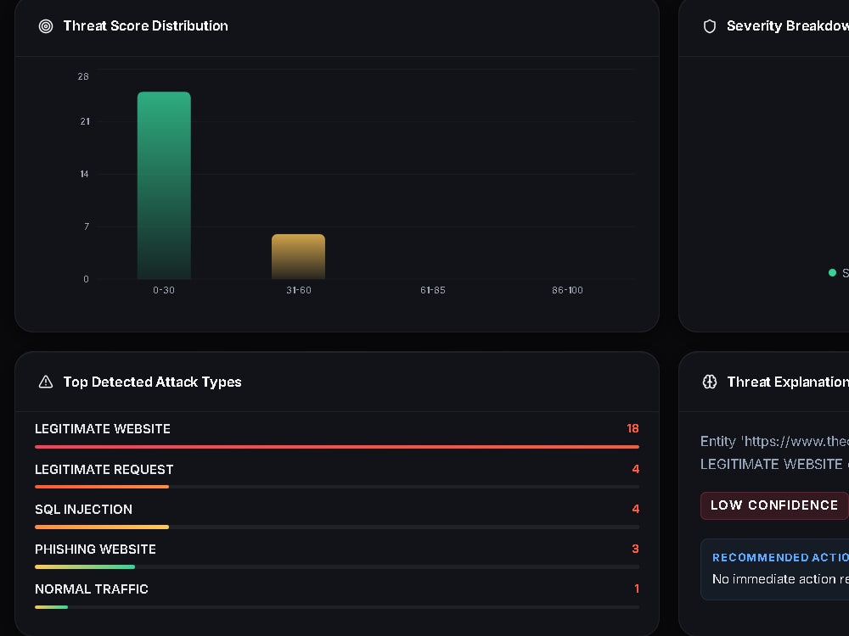Viewport: 849px width, 636px height.
Task: Click the '7' y-axis label
Action: point(87,226)
